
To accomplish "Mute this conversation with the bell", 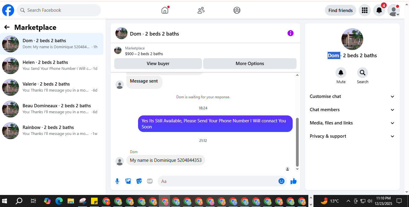I will point(341,73).
